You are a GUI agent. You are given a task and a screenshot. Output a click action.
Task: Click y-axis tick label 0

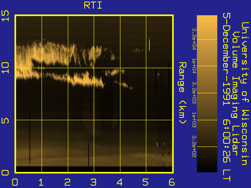(5, 173)
